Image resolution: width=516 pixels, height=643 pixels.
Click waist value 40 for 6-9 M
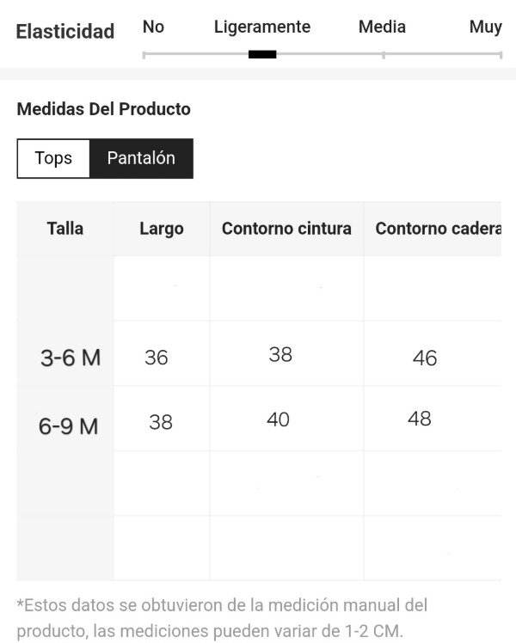tap(278, 419)
